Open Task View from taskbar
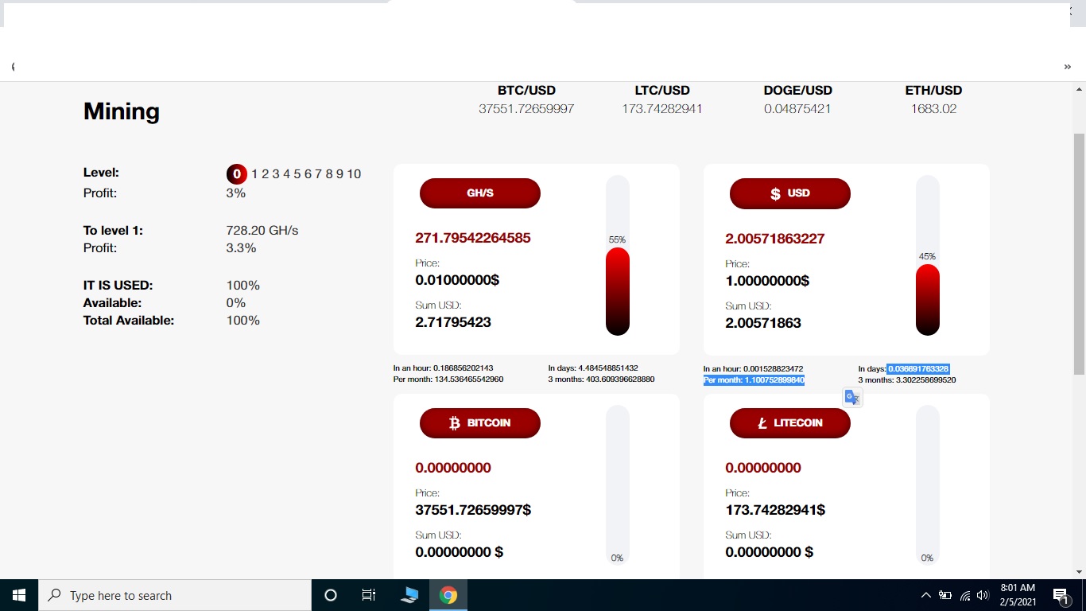 coord(369,595)
